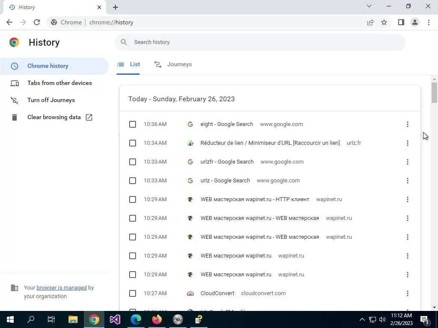The image size is (438, 328).
Task: Open eight - Google Search history link
Action: point(227,124)
